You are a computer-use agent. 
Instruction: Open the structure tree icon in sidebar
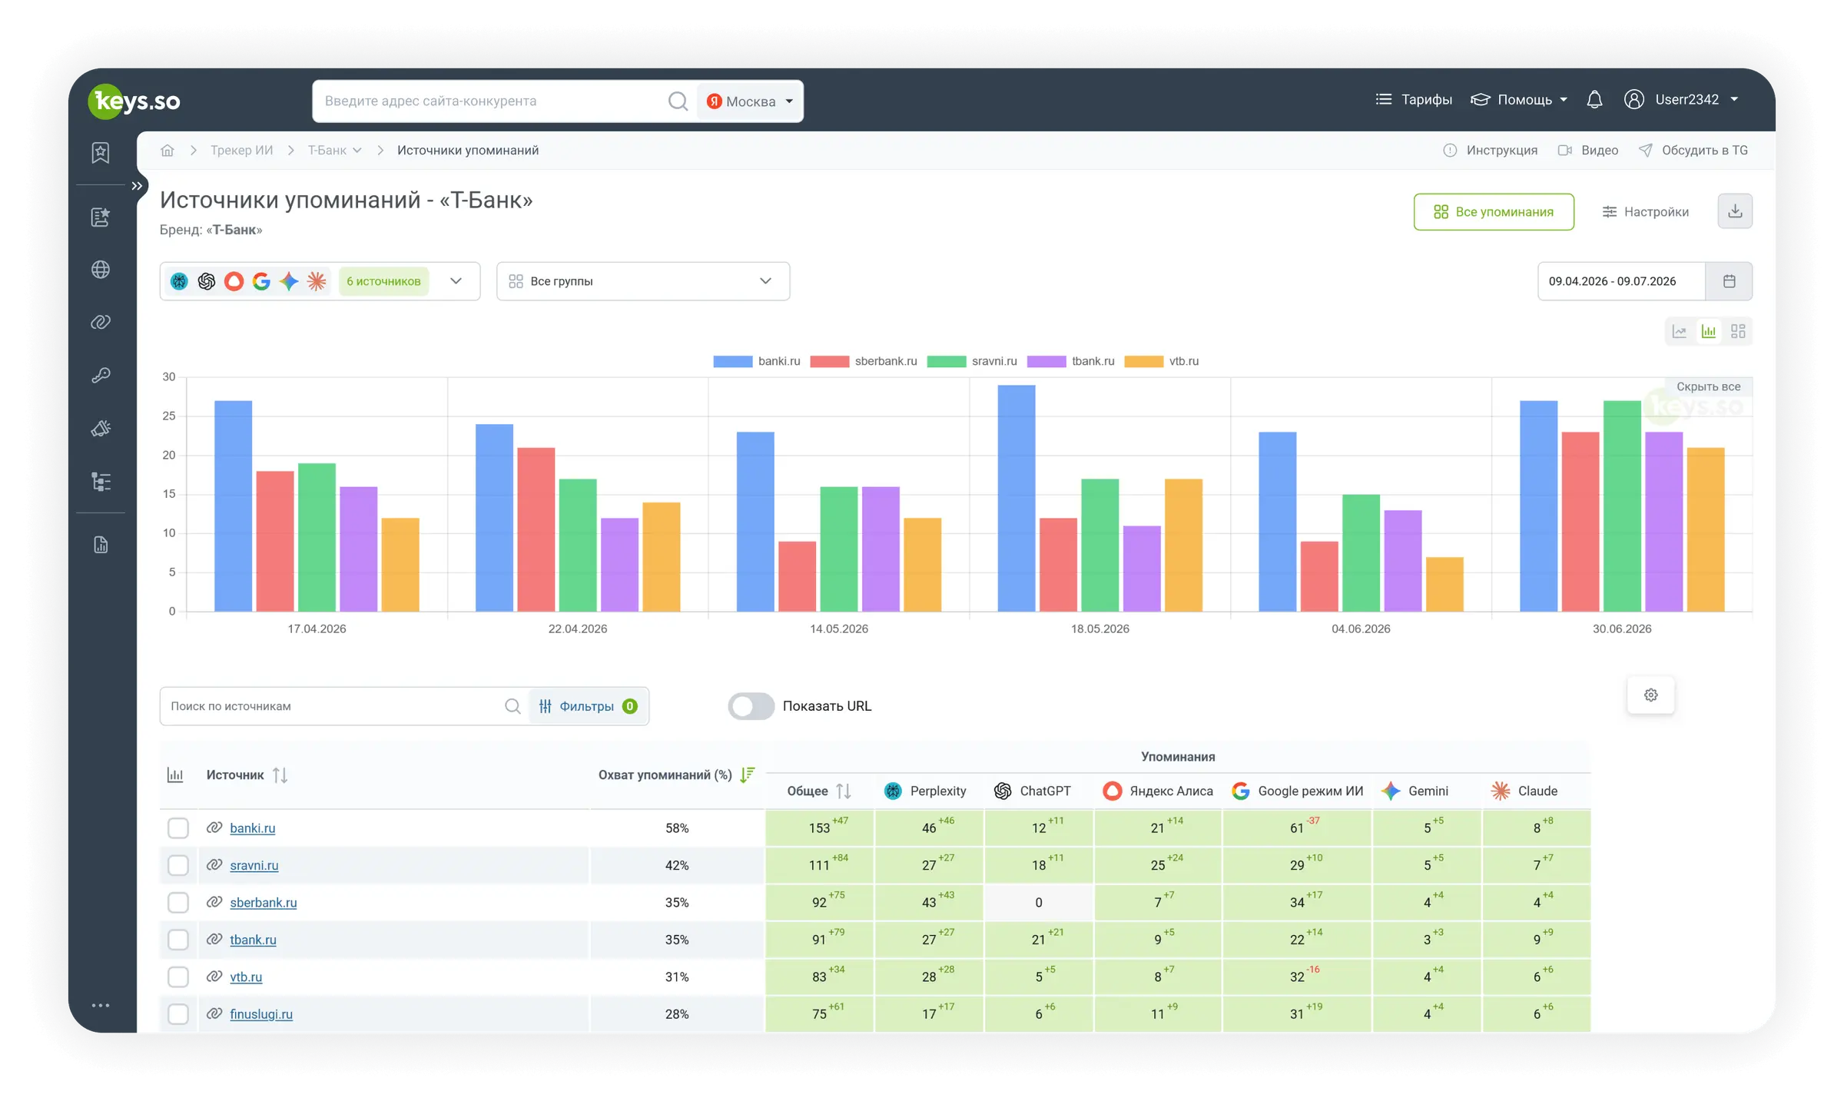pyautogui.click(x=101, y=482)
